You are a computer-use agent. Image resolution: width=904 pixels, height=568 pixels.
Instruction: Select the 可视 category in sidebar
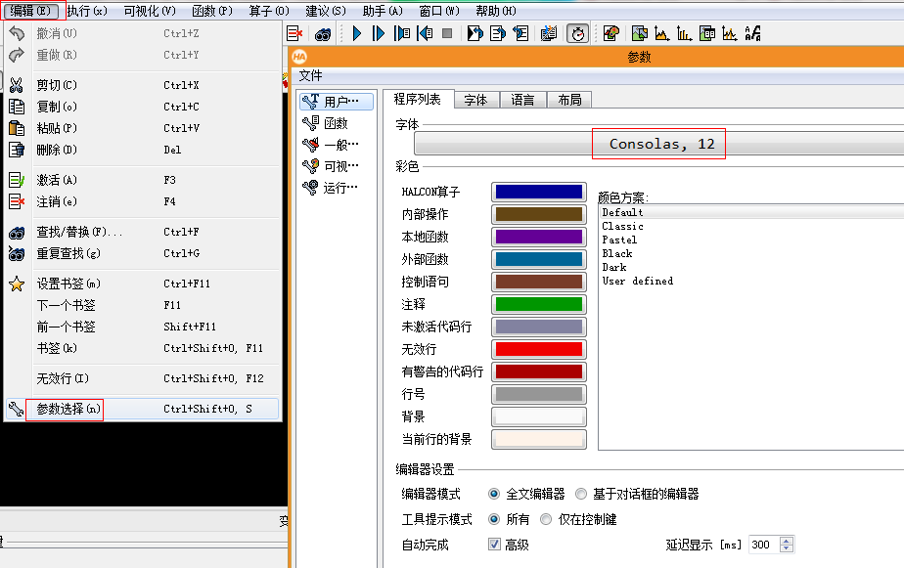tap(337, 166)
